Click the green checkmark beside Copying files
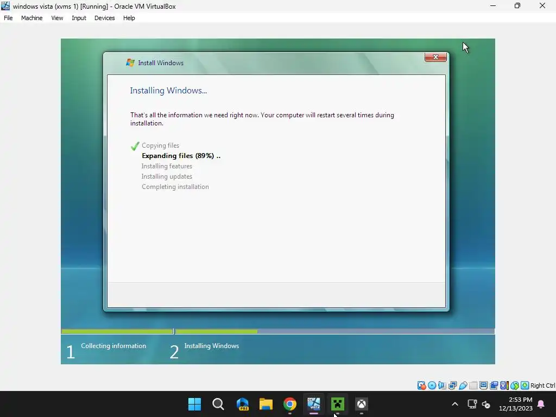This screenshot has width=556, height=417. tap(135, 146)
